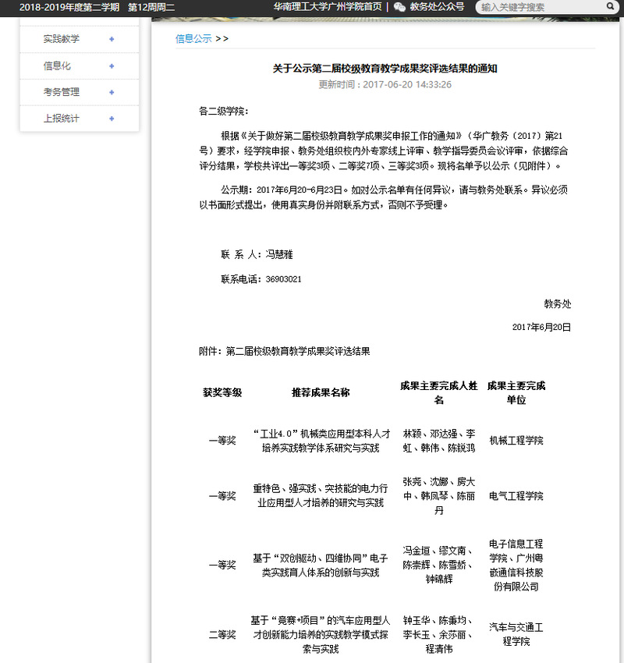Expand 信息化 using its plus icon
This screenshot has width=624, height=663.
pos(112,66)
